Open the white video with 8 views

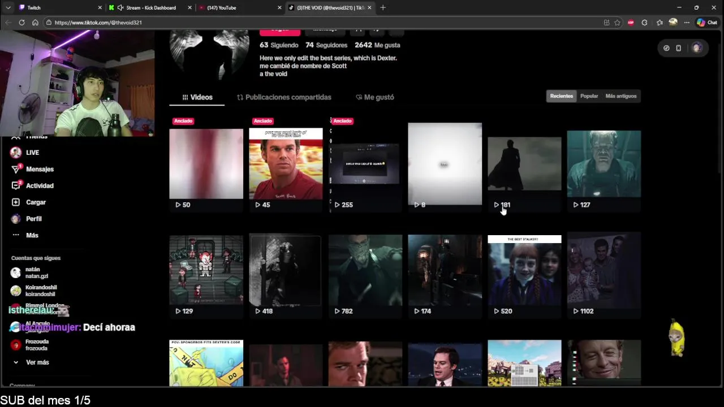[445, 164]
